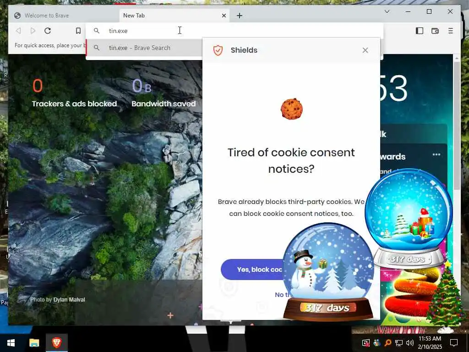Open the network status tray icon

point(399,343)
